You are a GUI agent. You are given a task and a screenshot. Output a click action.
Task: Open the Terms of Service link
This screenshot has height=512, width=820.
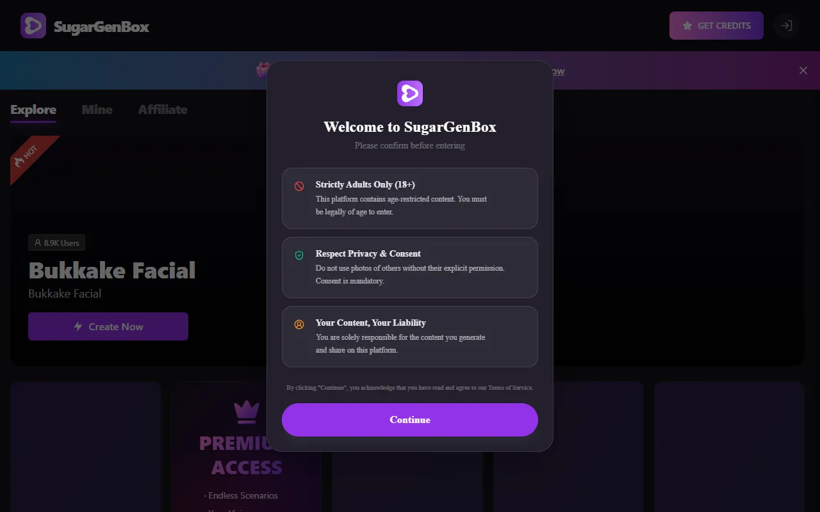click(510, 388)
